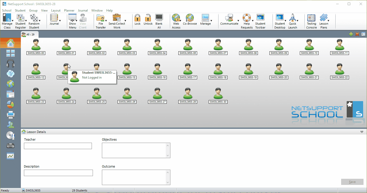The width and height of the screenshot is (367, 193).
Task: Select the All : 29 group tab
Action: [30, 34]
